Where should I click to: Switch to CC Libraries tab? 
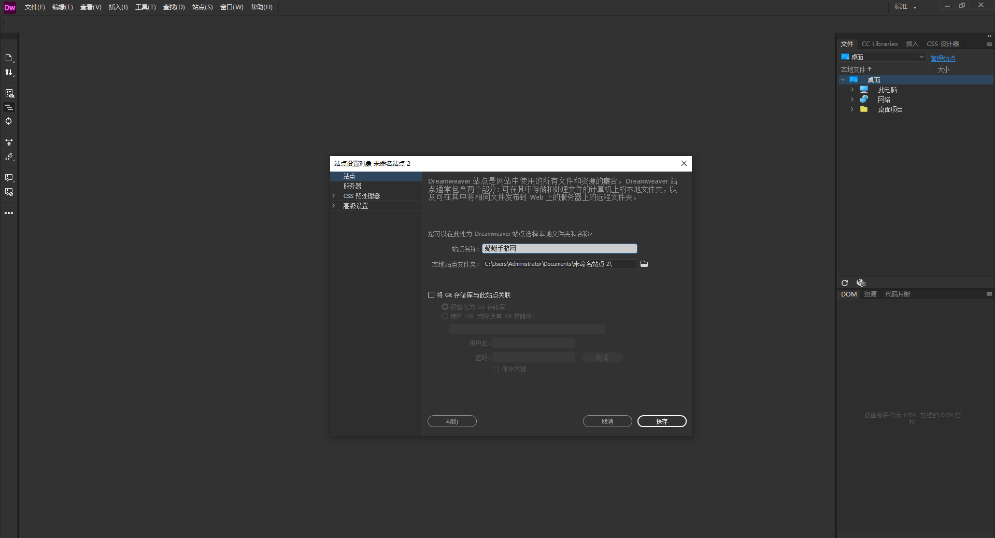879,44
